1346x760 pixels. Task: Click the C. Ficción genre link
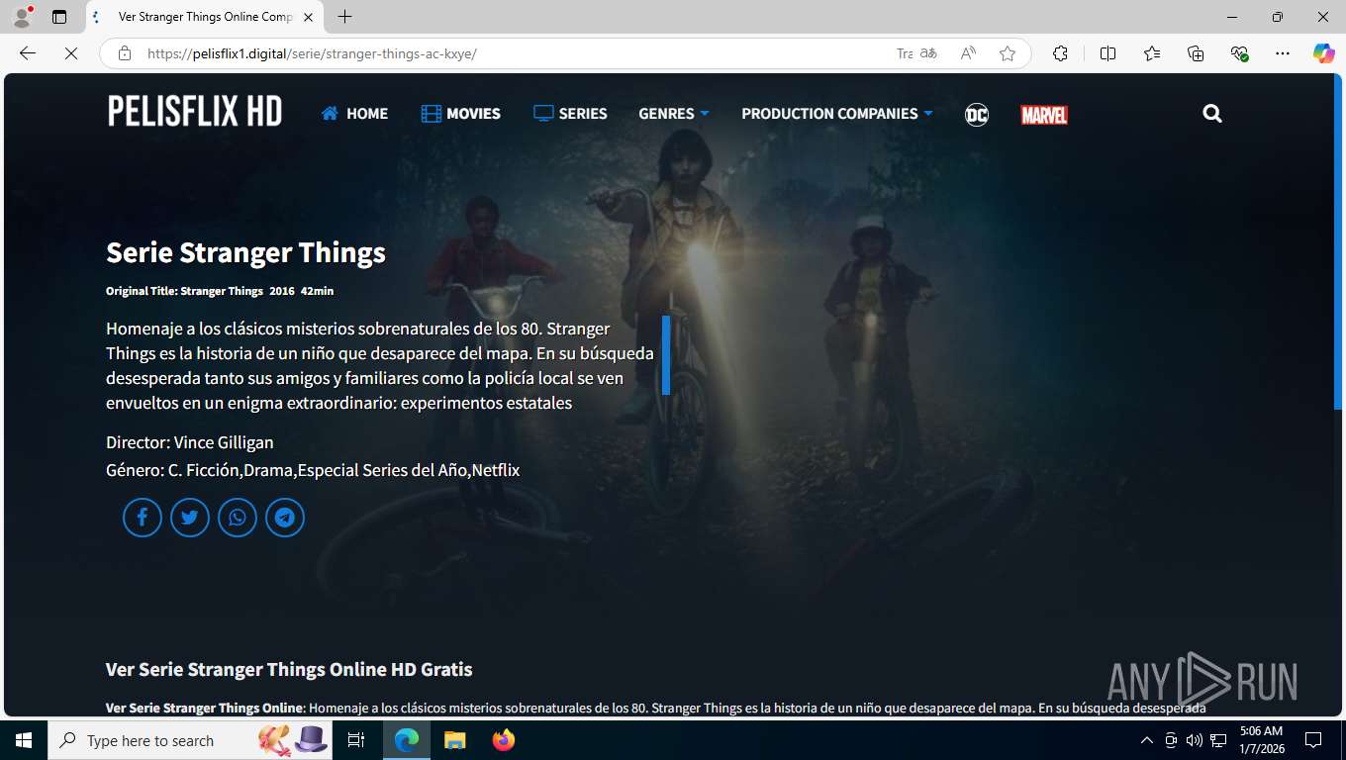(x=204, y=470)
